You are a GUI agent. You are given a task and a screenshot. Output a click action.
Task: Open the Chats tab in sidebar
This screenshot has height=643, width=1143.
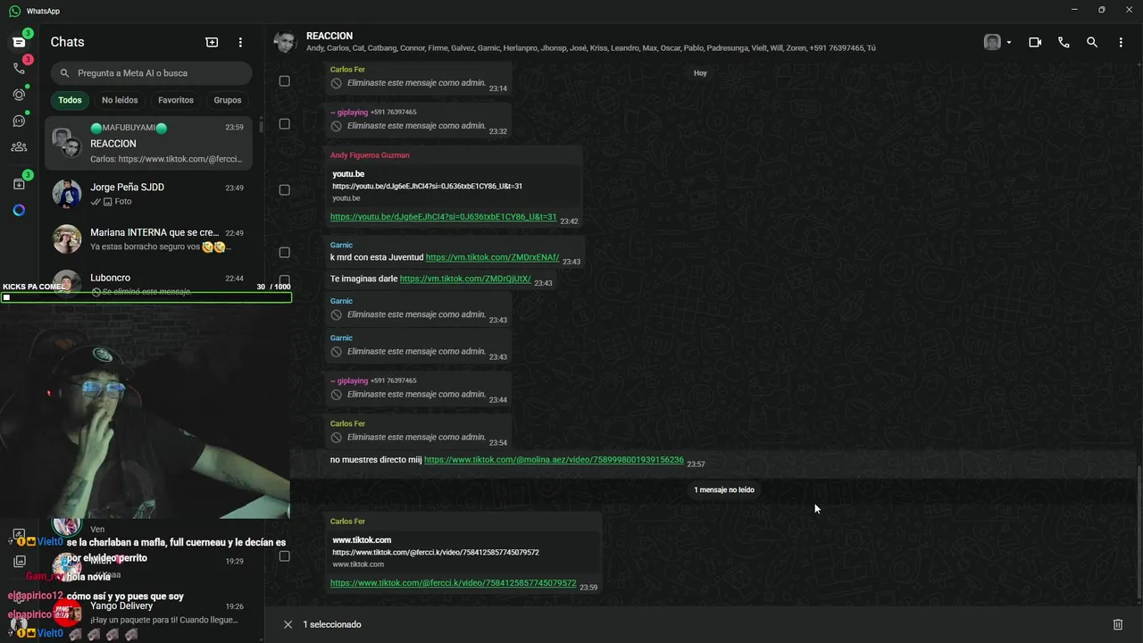point(19,42)
